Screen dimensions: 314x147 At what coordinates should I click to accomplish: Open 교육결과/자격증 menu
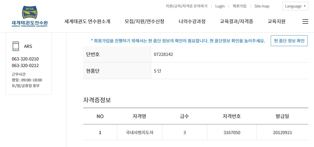pyautogui.click(x=237, y=21)
